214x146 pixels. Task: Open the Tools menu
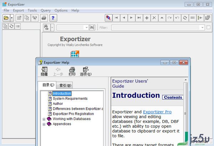(x=32, y=10)
